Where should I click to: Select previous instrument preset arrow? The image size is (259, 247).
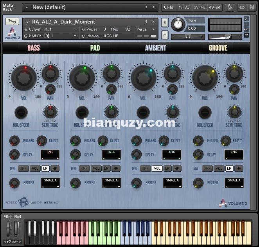click(x=146, y=22)
